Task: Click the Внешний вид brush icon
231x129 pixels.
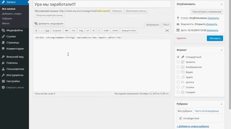Action: [3, 57]
